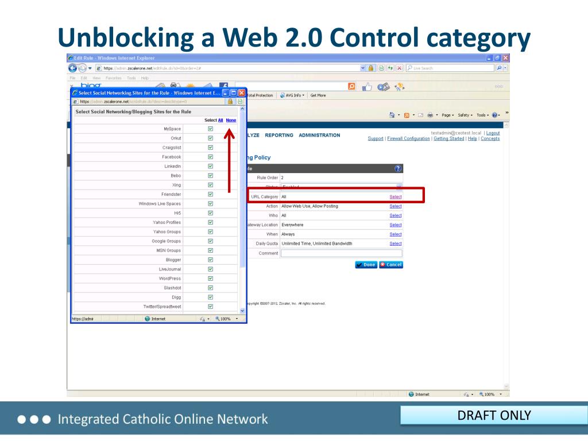Screen dimensions: 588x441
Task: Click the Getting Started link
Action: (449, 139)
